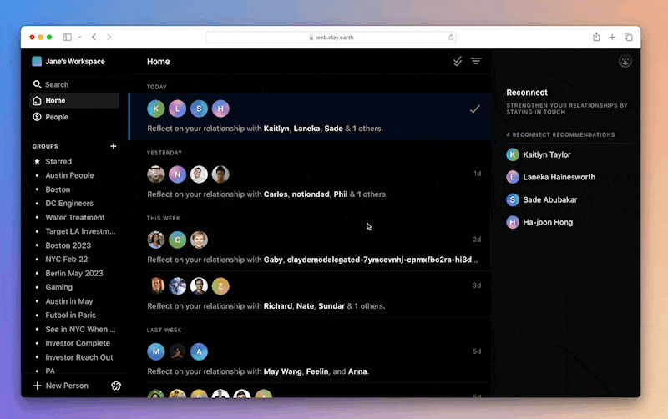This screenshot has width=668, height=419.
Task: Click Laneka's L avatar in Today row
Action: tap(177, 109)
